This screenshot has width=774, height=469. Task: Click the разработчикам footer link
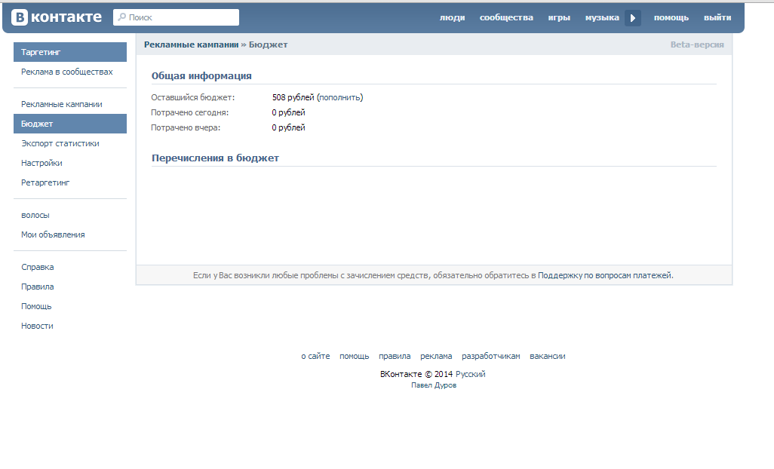[x=490, y=357]
